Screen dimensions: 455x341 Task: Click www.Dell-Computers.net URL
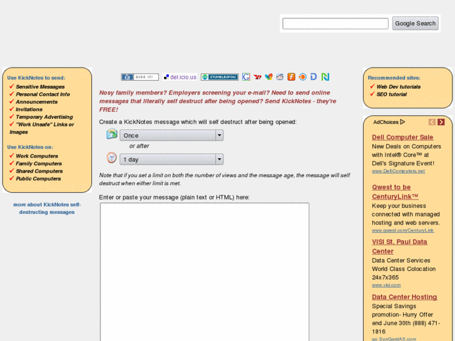click(399, 171)
